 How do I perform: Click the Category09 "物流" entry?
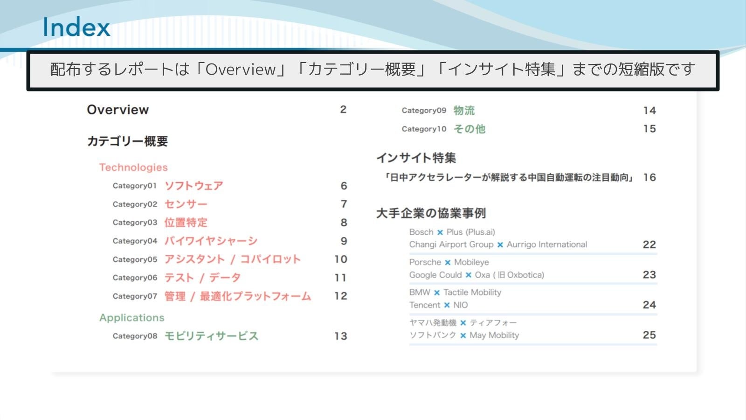pos(464,111)
